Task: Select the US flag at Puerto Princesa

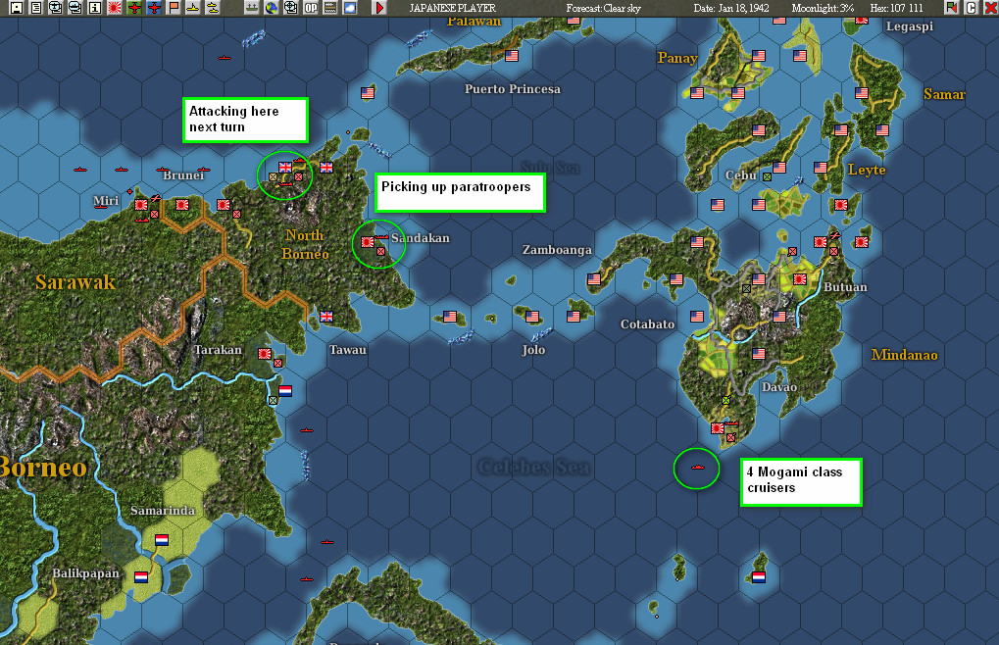Action: coord(512,56)
